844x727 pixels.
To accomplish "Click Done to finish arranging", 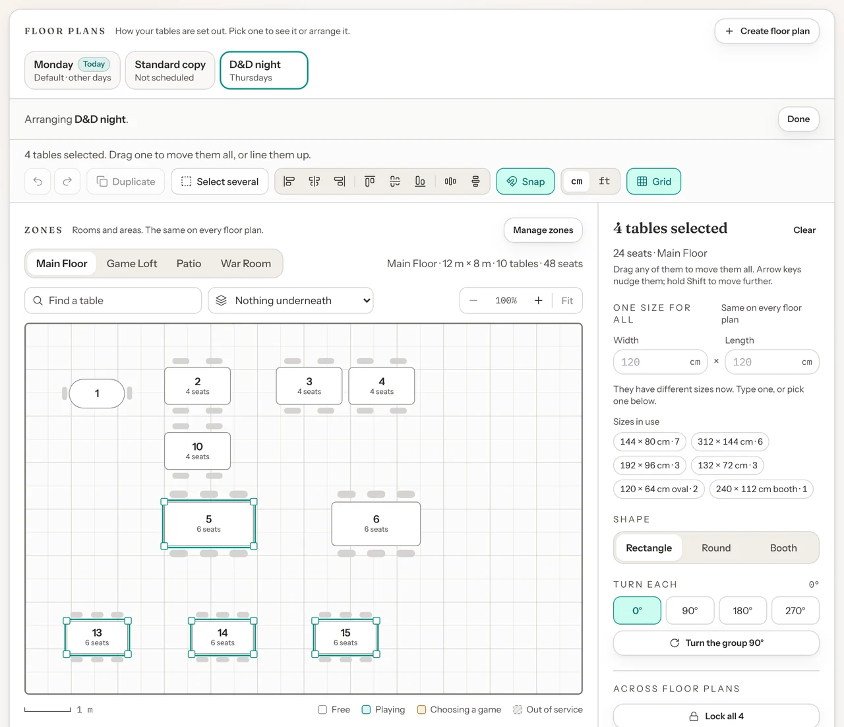I will pos(799,119).
